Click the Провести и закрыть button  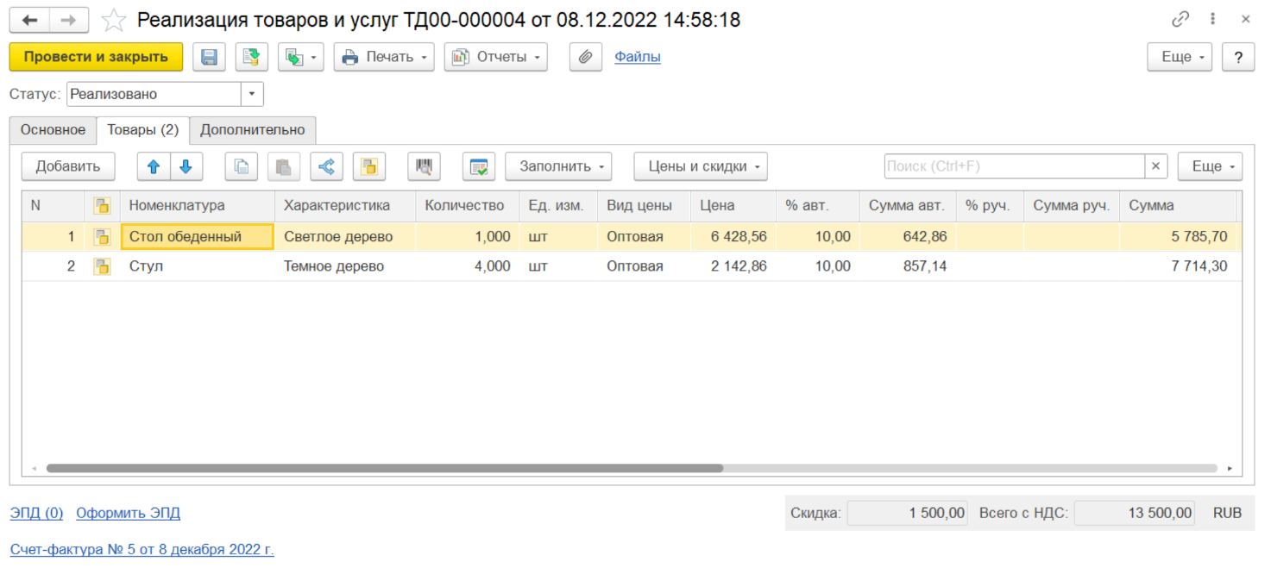click(96, 57)
